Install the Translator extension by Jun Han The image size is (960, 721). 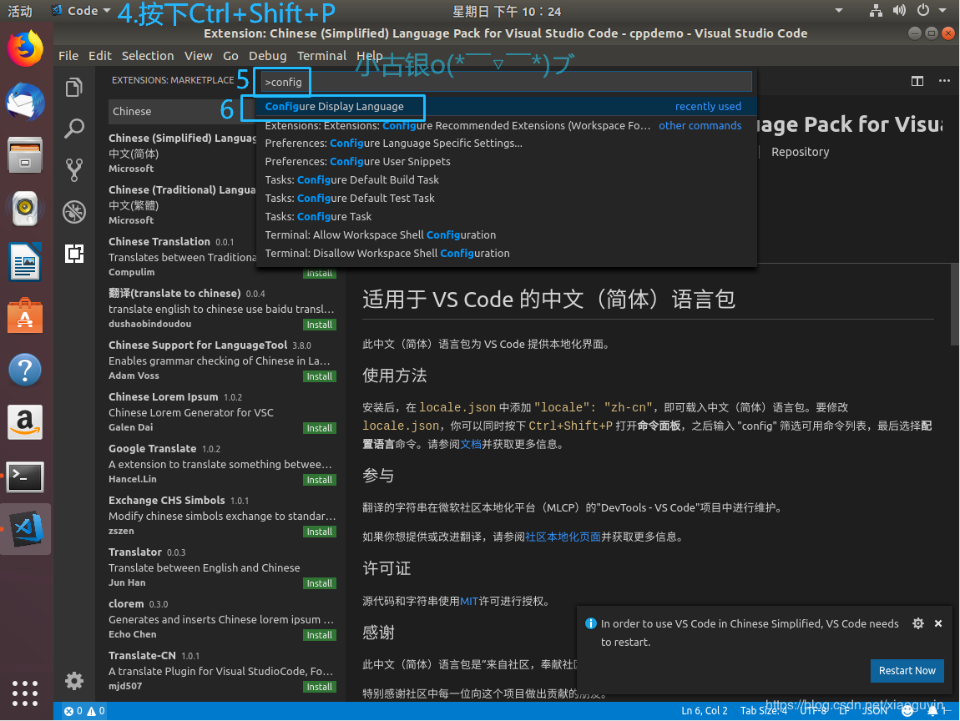pyautogui.click(x=320, y=583)
